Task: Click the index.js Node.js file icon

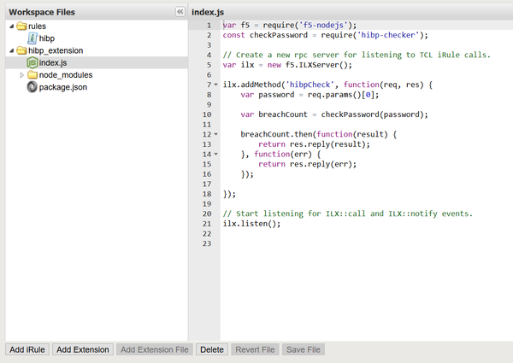Action: click(x=32, y=62)
